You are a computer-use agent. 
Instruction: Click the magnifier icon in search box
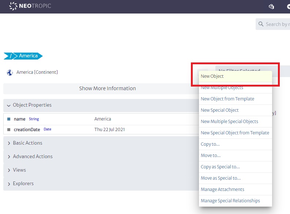point(261,24)
